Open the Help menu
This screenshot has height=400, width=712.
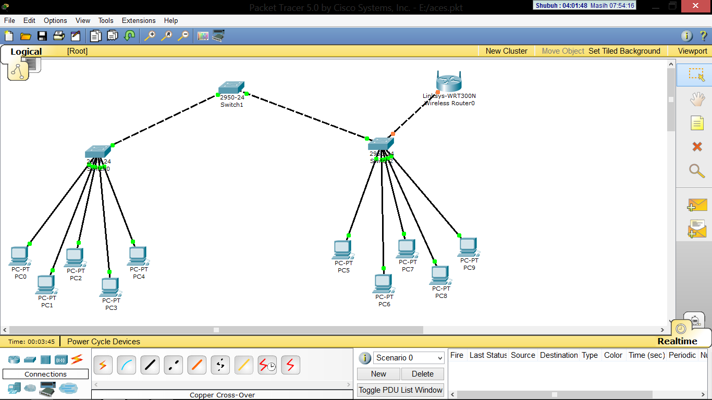pyautogui.click(x=171, y=20)
